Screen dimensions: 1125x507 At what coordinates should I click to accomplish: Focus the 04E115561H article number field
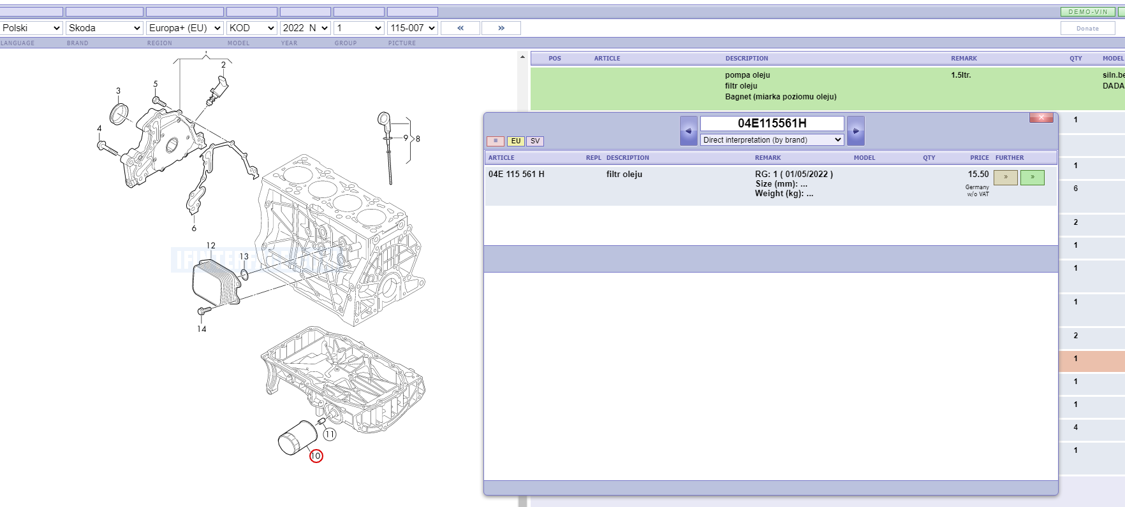(x=772, y=124)
